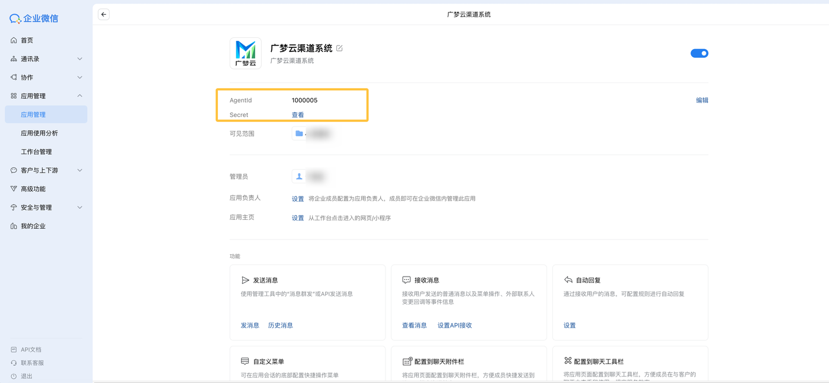Viewport: 829px width, 383px height.
Task: Click the 联系客服 headset icon
Action: (x=14, y=363)
